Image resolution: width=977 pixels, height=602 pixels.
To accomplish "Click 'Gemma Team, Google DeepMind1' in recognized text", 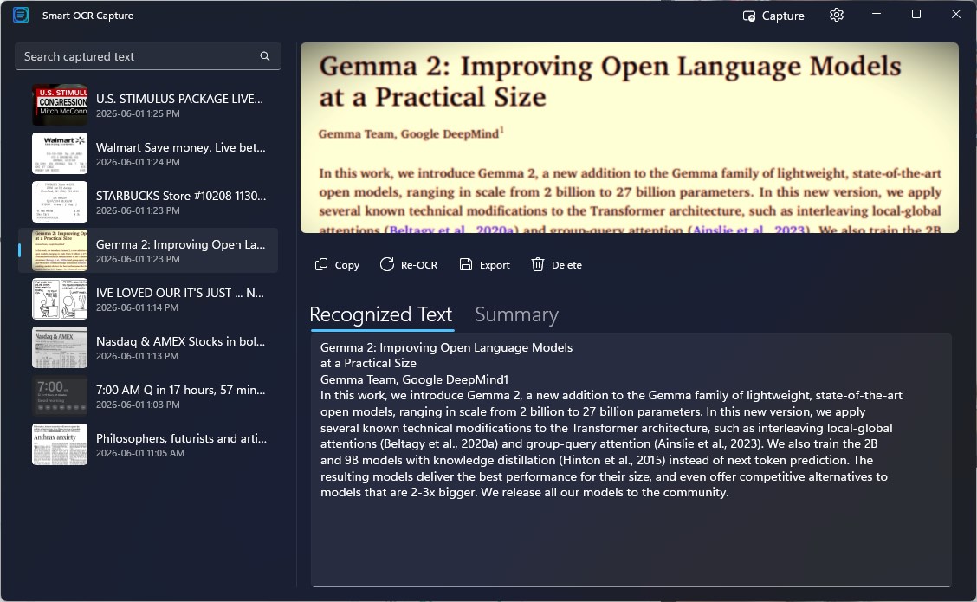I will pyautogui.click(x=414, y=379).
